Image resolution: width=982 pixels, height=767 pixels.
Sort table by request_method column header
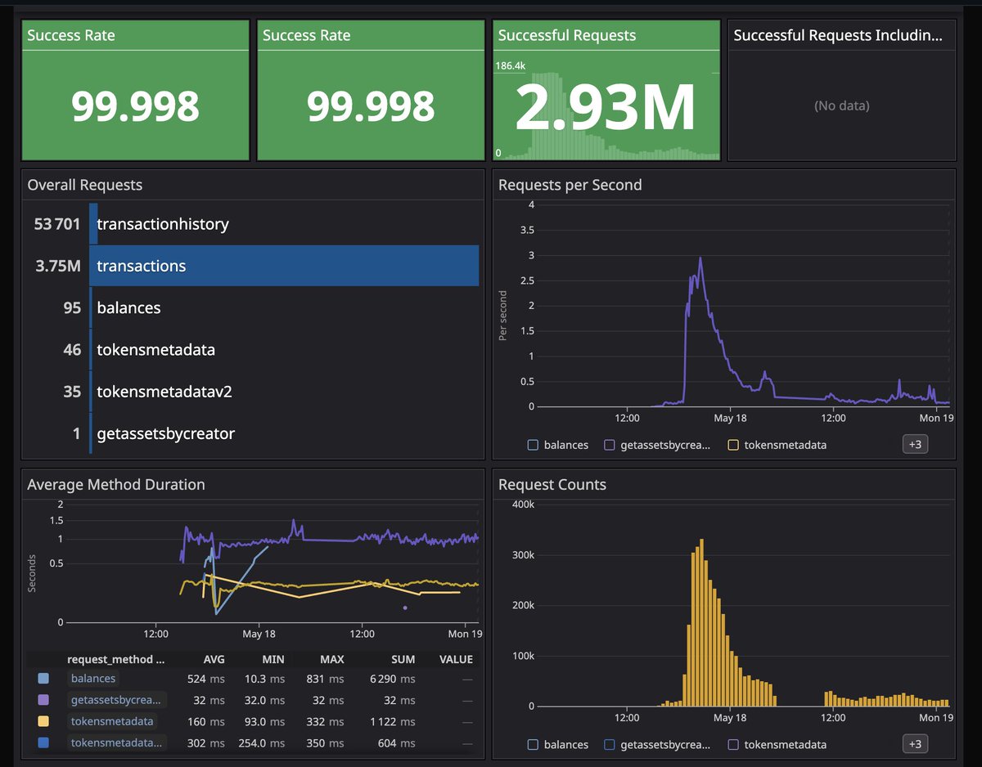pos(115,659)
